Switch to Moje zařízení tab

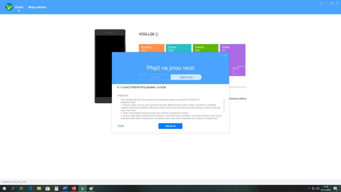coord(37,7)
